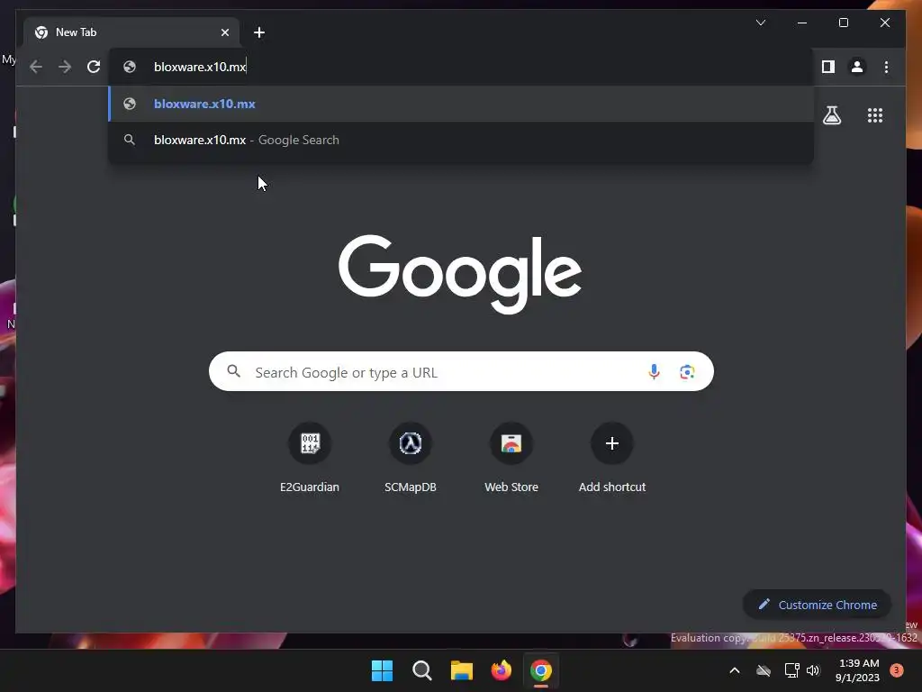Open the E2Guardian shortcut
922x692 pixels.
click(x=310, y=459)
